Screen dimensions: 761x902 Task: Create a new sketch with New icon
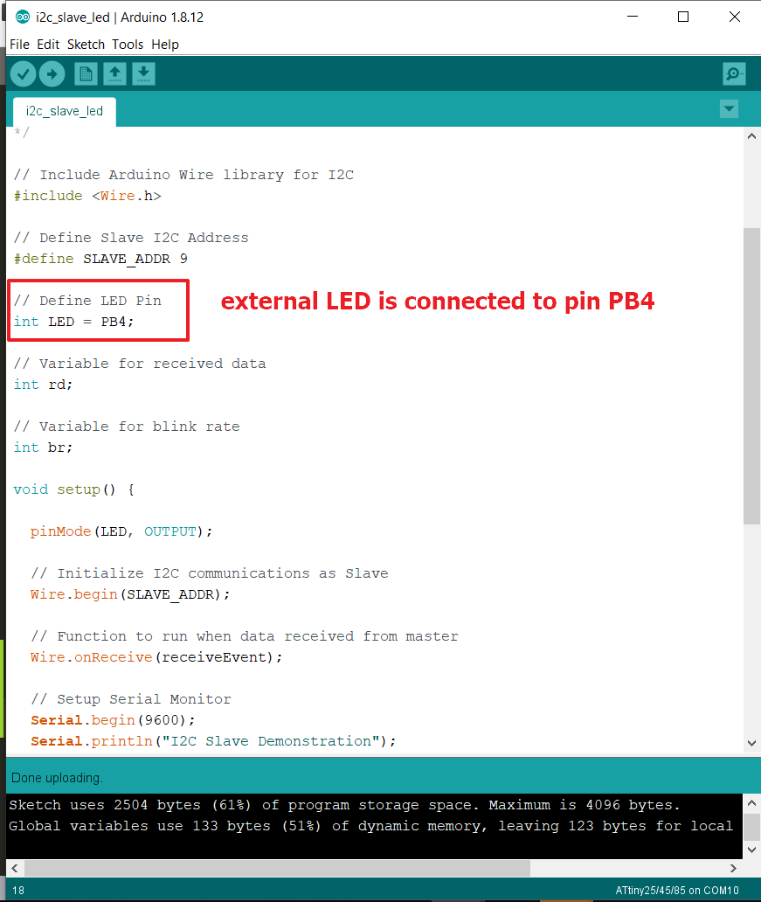[x=86, y=74]
